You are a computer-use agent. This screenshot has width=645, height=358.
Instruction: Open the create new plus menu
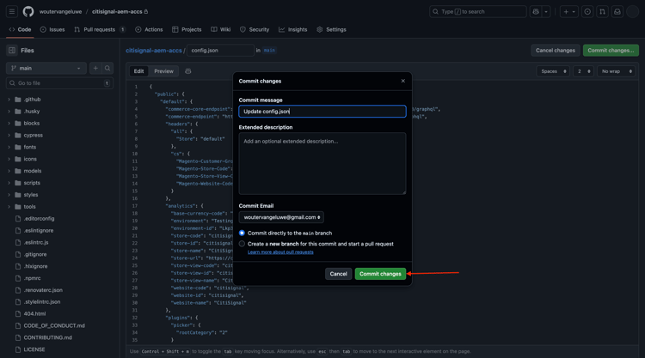569,11
